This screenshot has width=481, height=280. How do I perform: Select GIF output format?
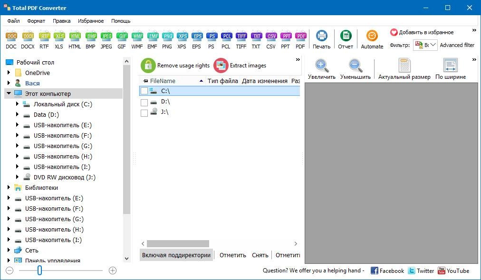(122, 40)
